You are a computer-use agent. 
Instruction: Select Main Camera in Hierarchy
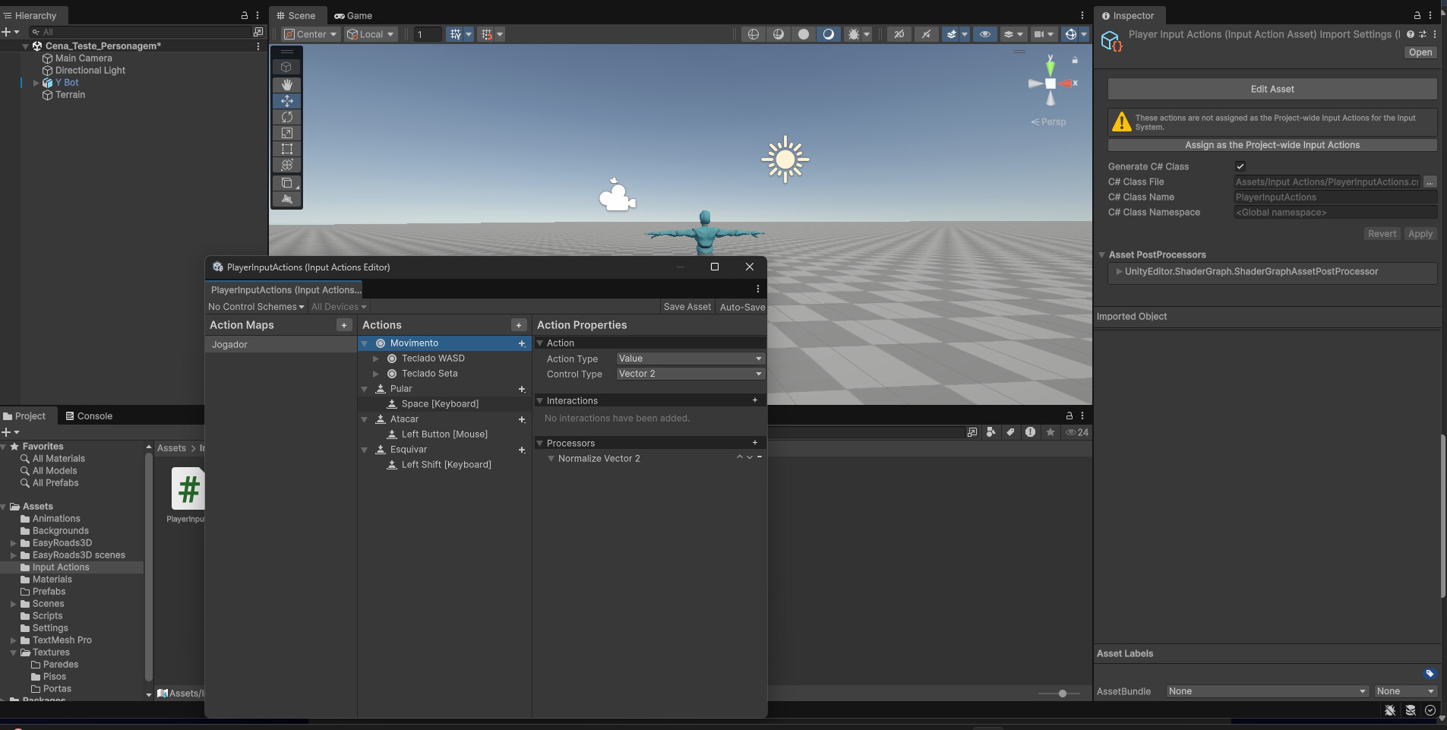pos(84,58)
